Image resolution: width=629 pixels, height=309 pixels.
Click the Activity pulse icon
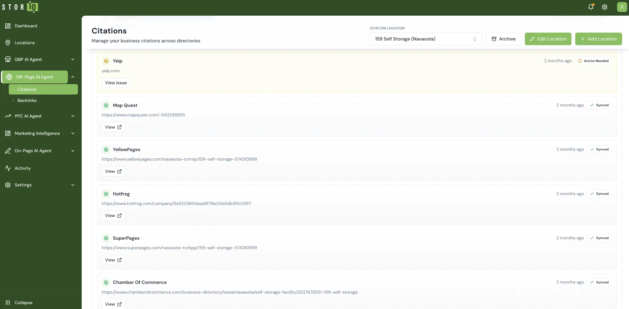click(x=8, y=168)
